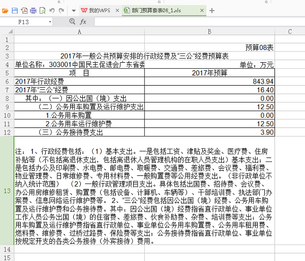Click the cell 2017年行政经费
This screenshot has width=305, height=261.
[x=79, y=82]
